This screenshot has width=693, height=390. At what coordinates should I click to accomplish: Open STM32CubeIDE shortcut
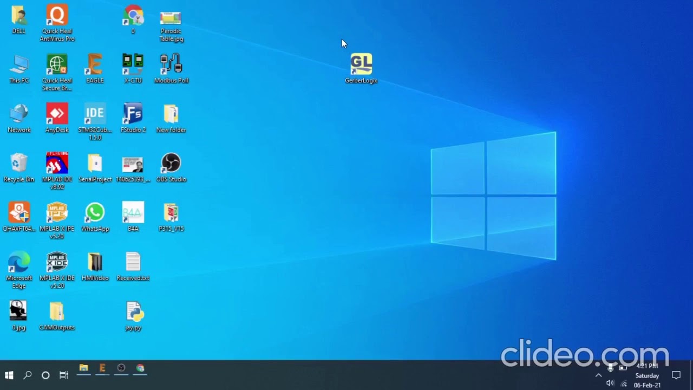pyautogui.click(x=95, y=122)
